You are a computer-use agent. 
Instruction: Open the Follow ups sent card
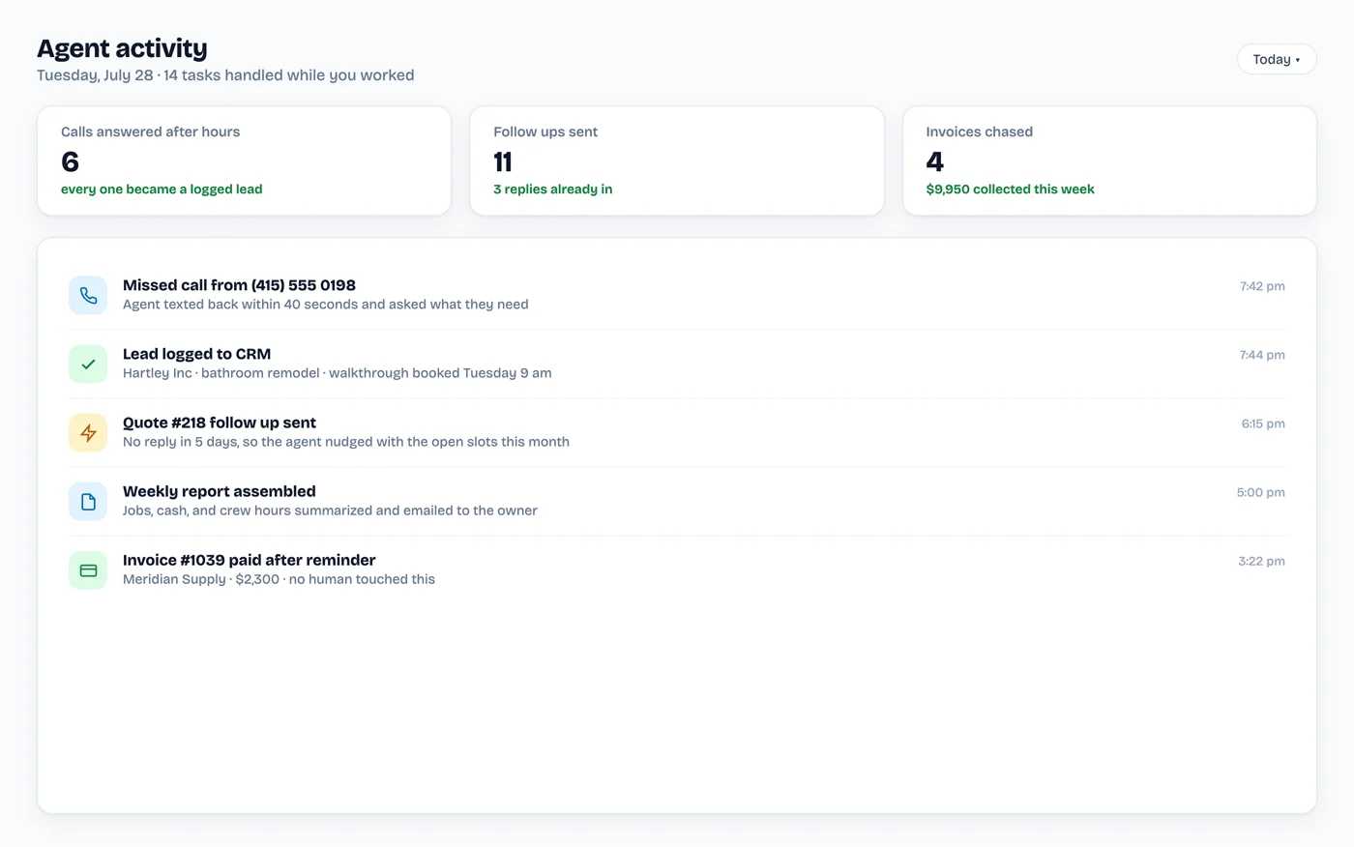[x=677, y=161]
